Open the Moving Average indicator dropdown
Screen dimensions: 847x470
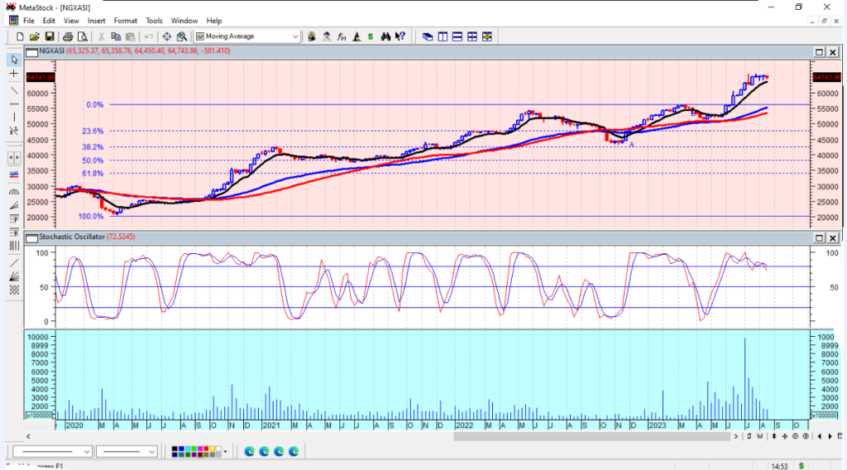[295, 36]
